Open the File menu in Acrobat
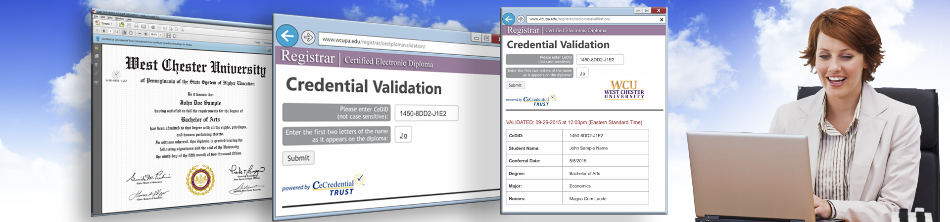The height and width of the screenshot is (222, 950). pyautogui.click(x=96, y=16)
